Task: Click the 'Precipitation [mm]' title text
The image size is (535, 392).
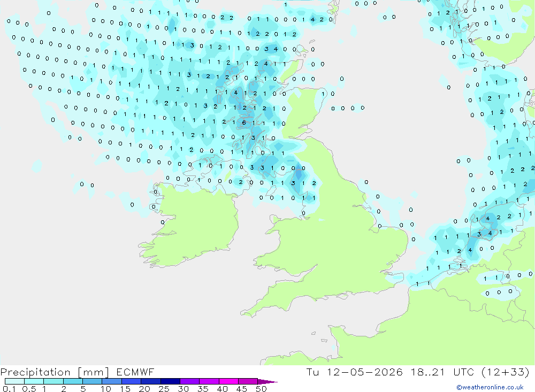Action: [x=55, y=372]
